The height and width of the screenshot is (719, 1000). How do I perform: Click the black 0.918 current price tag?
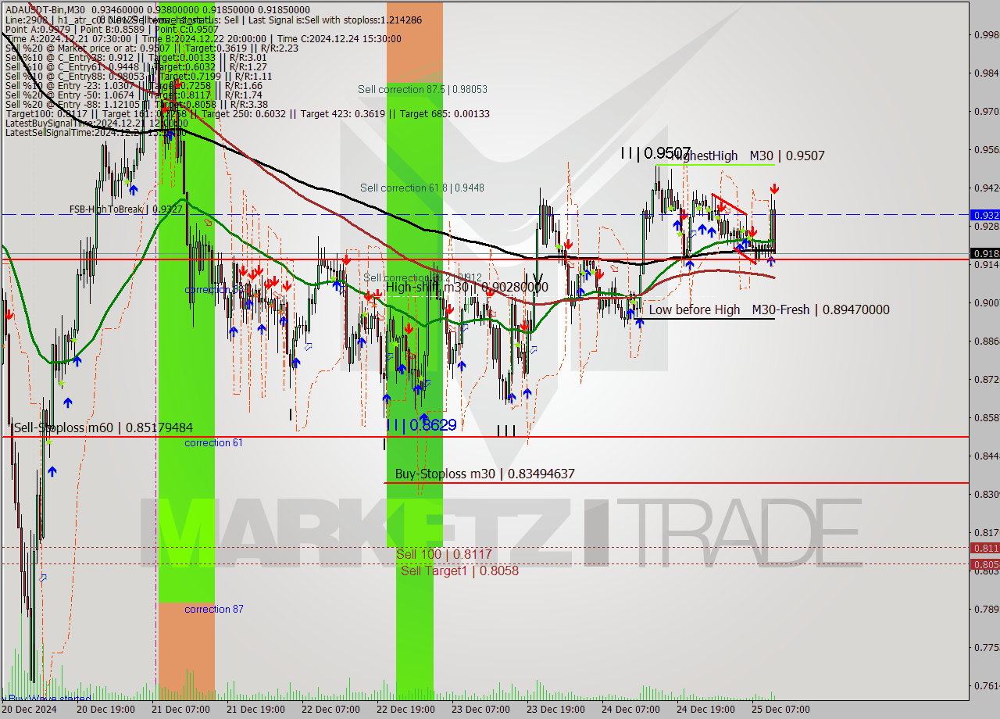[x=984, y=253]
